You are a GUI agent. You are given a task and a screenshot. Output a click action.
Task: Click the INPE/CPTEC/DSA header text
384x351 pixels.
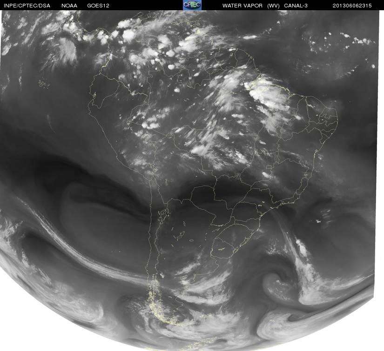point(27,6)
